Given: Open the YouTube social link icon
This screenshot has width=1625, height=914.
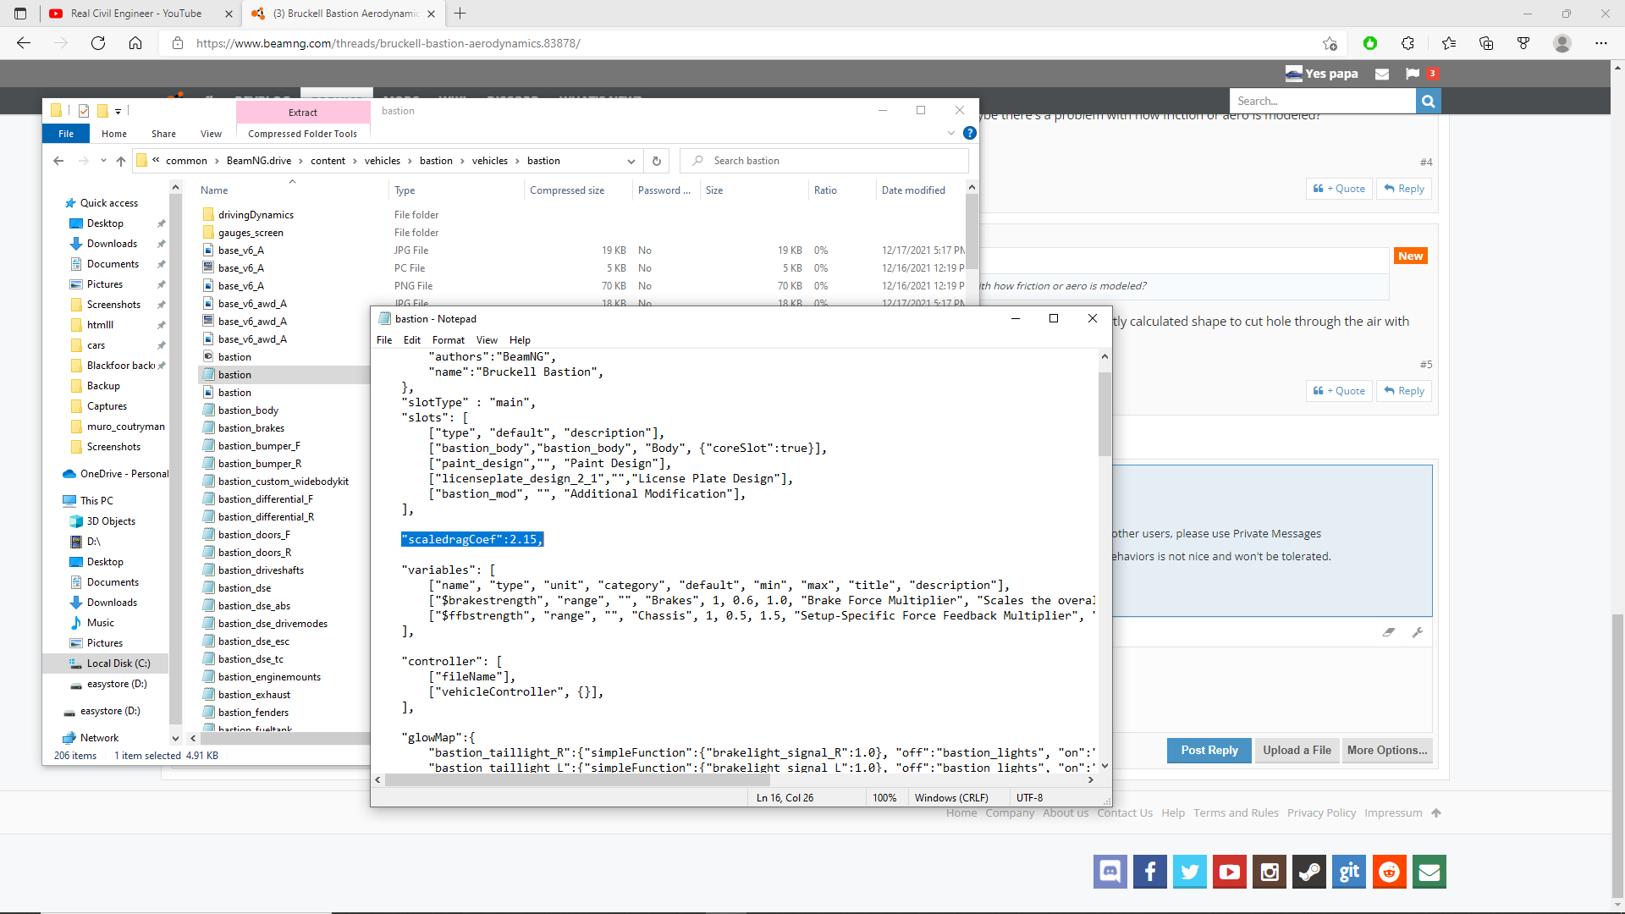Looking at the screenshot, I should pos(1229,872).
